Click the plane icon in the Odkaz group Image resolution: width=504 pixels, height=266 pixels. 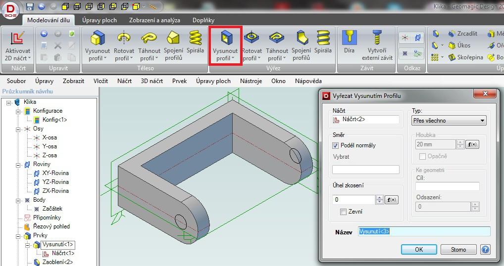click(417, 38)
